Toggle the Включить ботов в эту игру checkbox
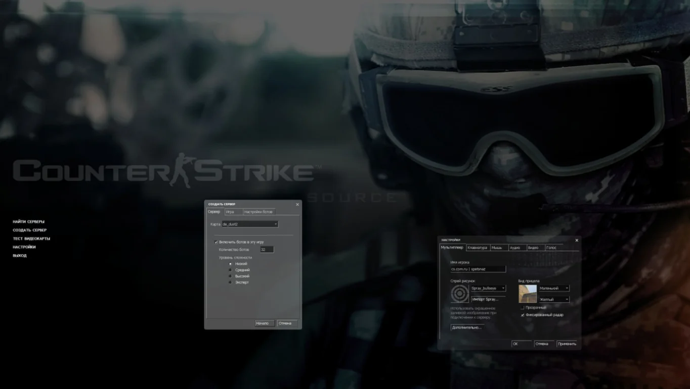 (x=217, y=242)
